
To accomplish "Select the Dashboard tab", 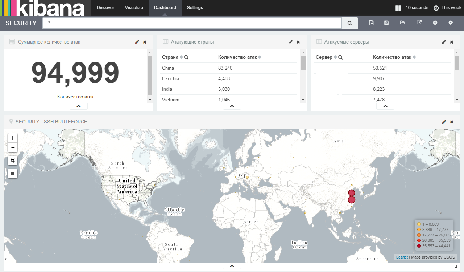I will coord(165,8).
